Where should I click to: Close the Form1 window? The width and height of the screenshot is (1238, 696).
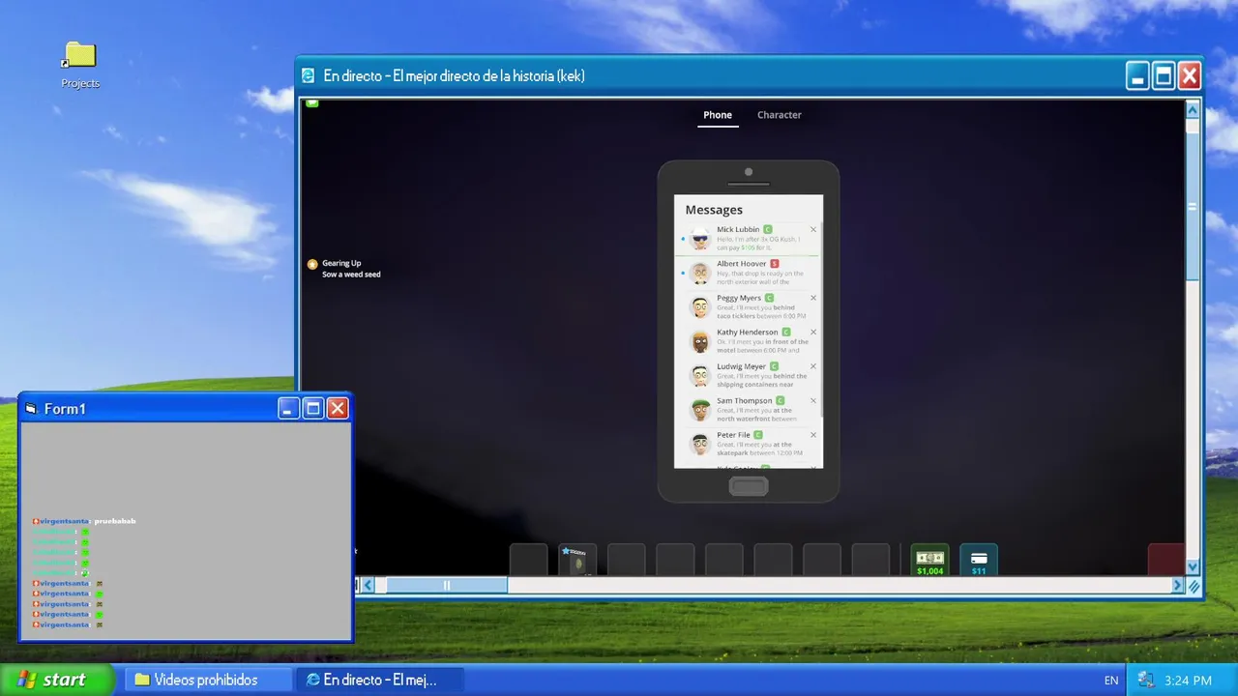[337, 409]
